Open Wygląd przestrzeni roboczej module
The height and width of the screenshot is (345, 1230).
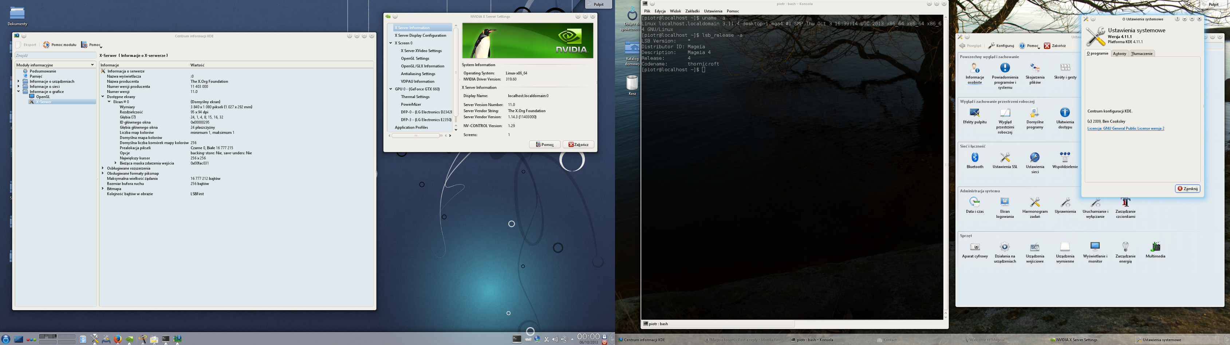coord(1005,121)
